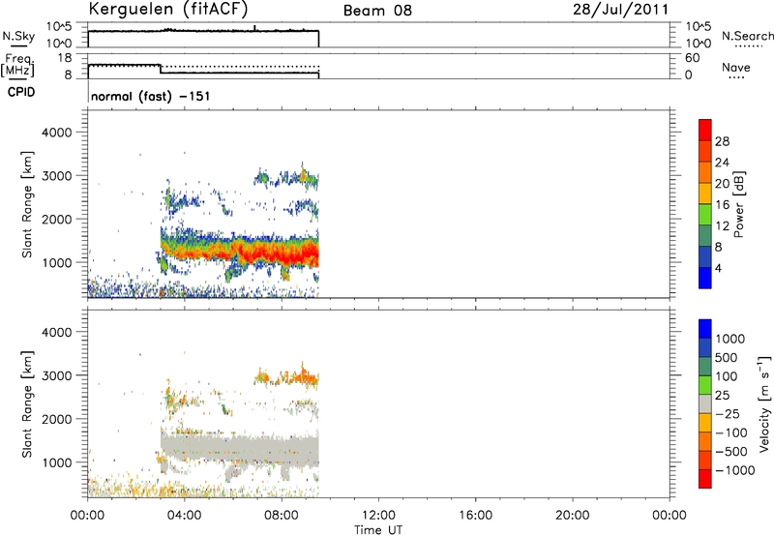Viewport: 774px width, 536px height.
Task: Click the "28" power colorbar label
Action: point(722,141)
